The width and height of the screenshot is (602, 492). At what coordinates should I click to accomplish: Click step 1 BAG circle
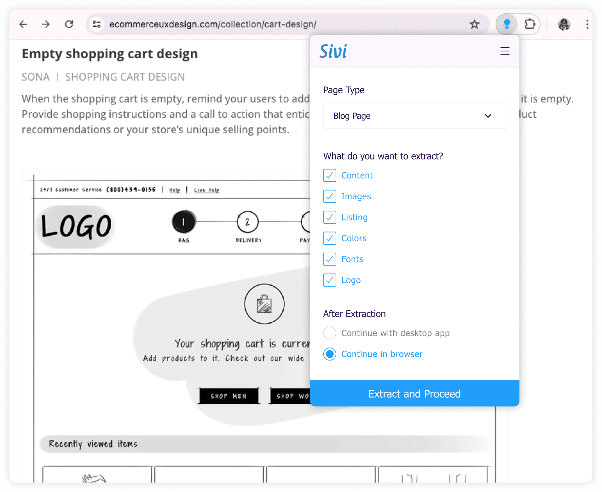click(183, 222)
